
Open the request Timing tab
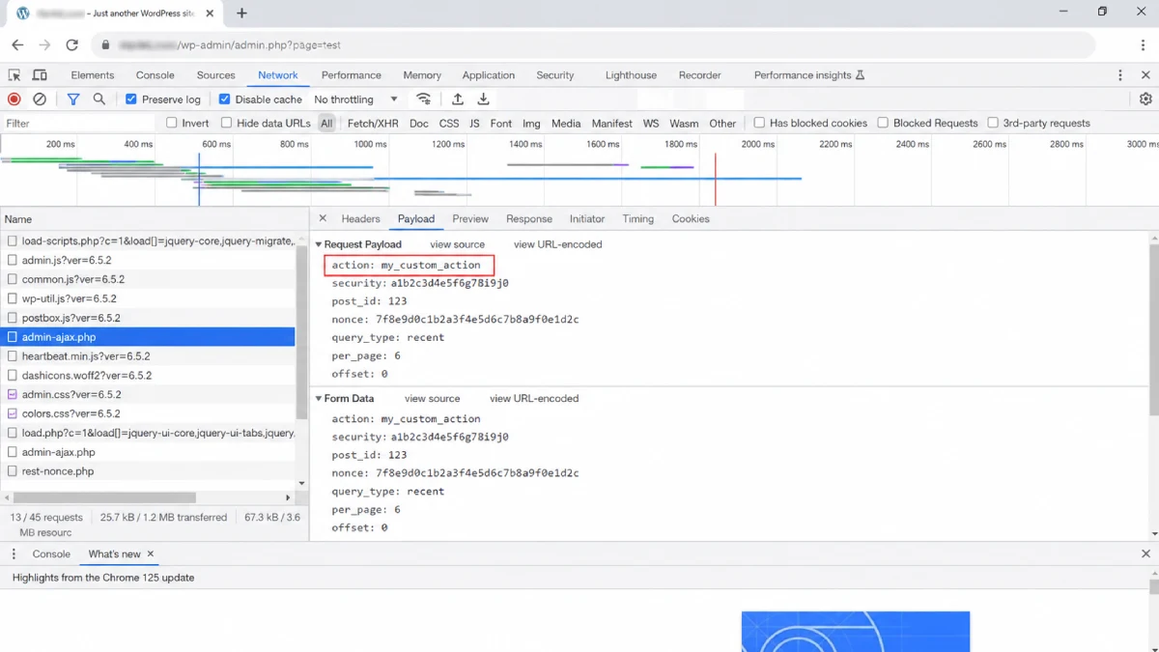pyautogui.click(x=638, y=218)
